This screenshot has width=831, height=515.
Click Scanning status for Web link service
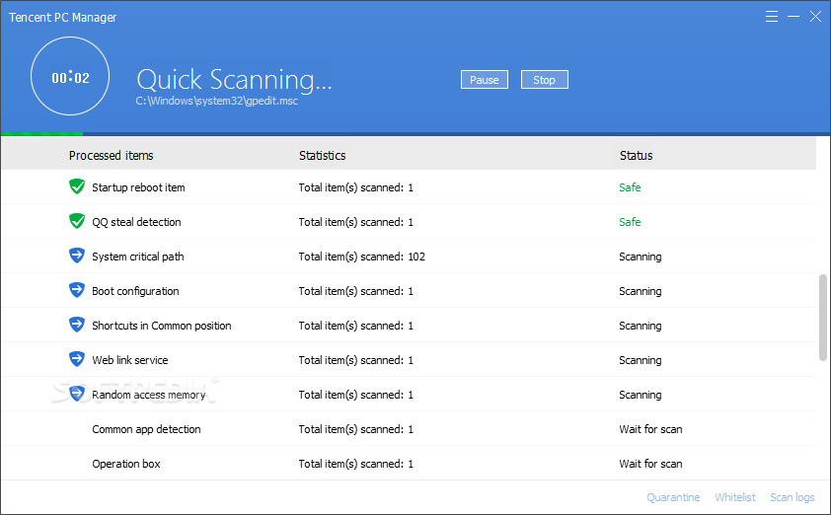[x=641, y=360]
